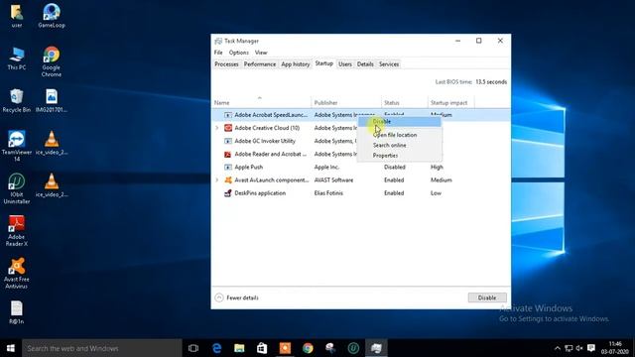
Task: Select the DeskPins application row name
Action: coord(260,193)
